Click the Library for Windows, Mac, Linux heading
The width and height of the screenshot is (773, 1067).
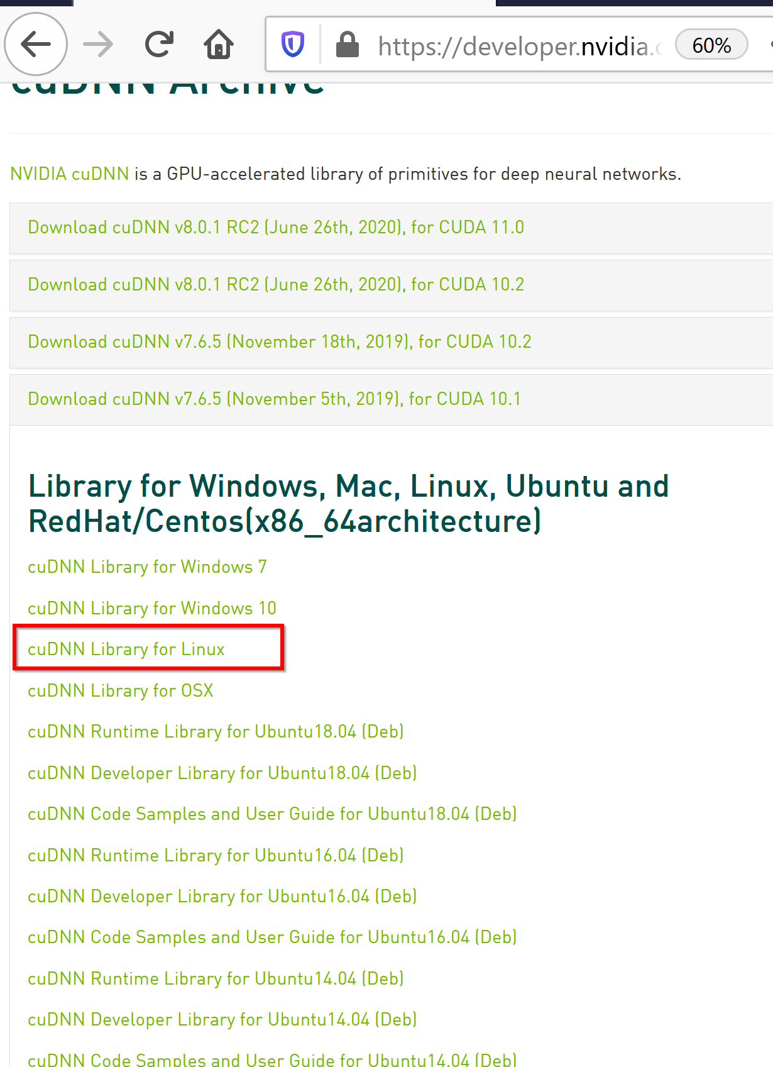coord(349,504)
